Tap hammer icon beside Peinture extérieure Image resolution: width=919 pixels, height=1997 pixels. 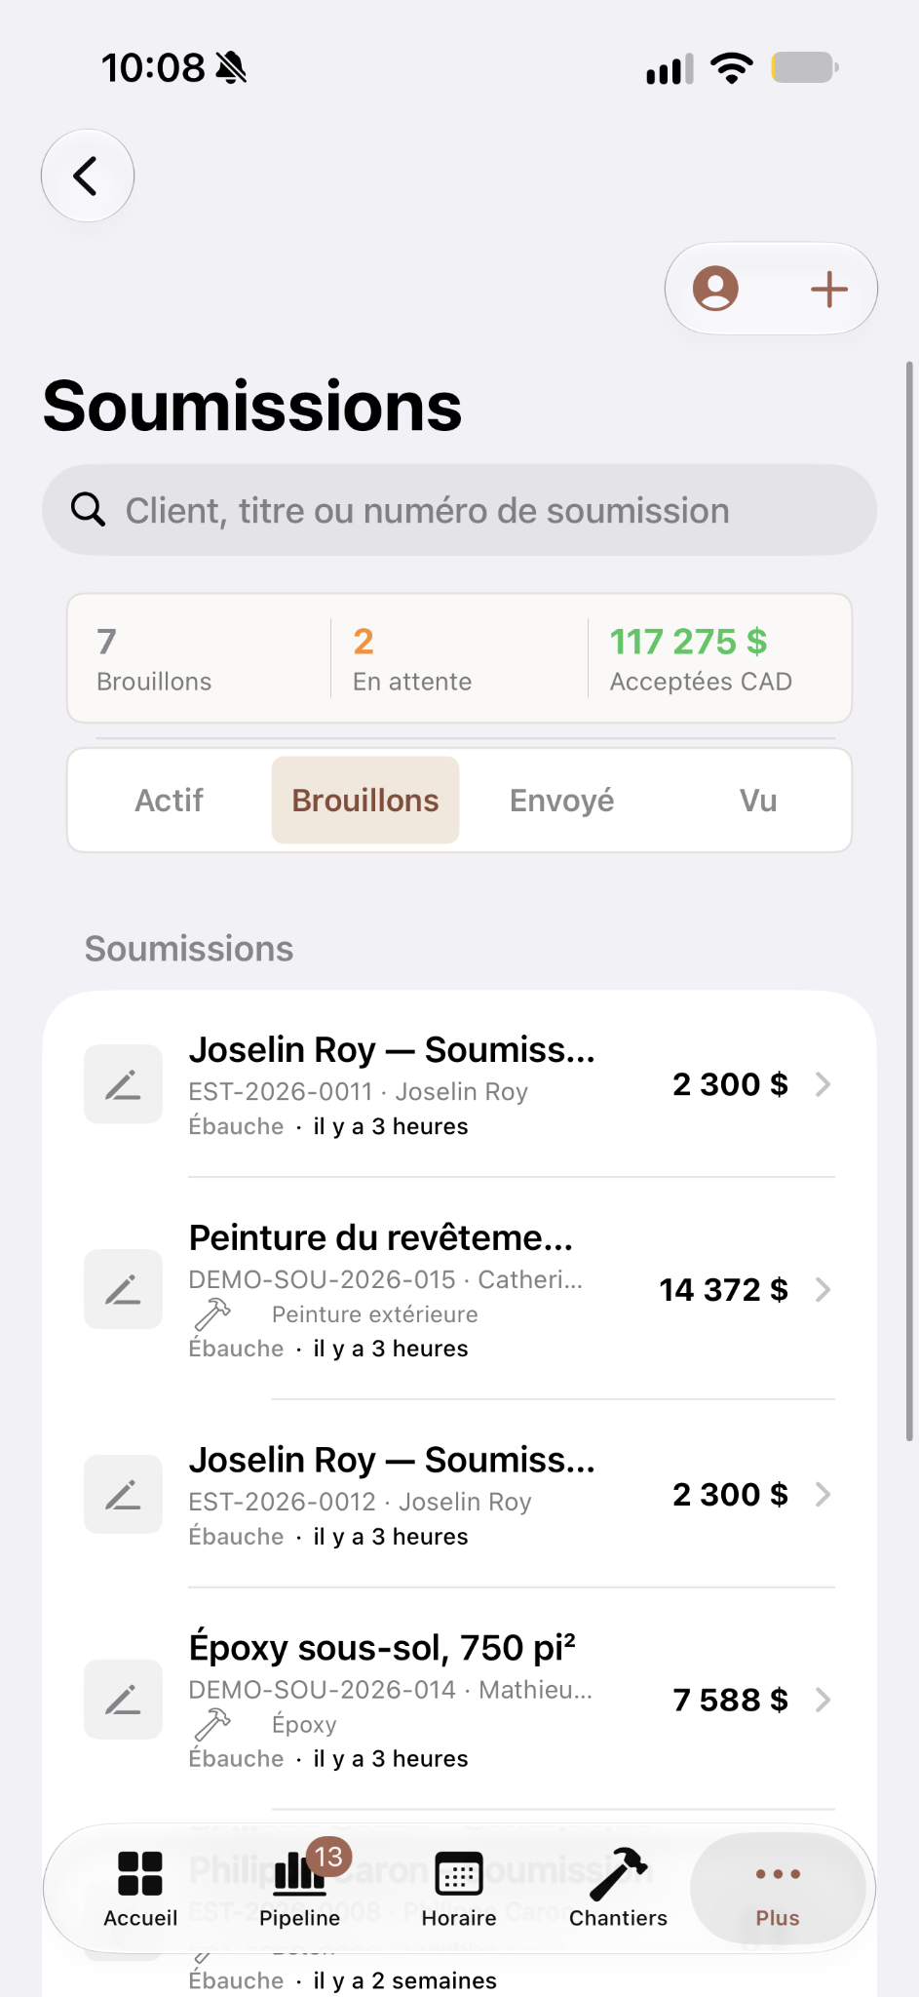tap(212, 1314)
